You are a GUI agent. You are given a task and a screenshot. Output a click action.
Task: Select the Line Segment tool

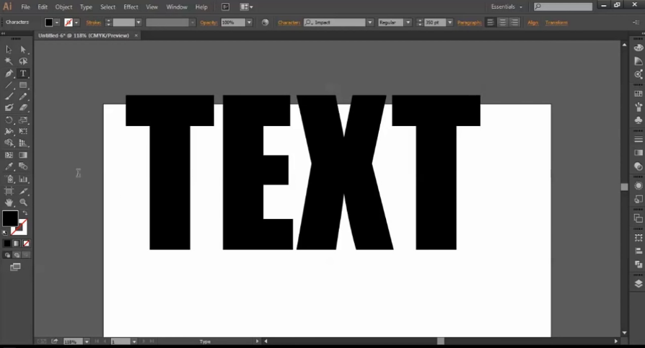9,85
